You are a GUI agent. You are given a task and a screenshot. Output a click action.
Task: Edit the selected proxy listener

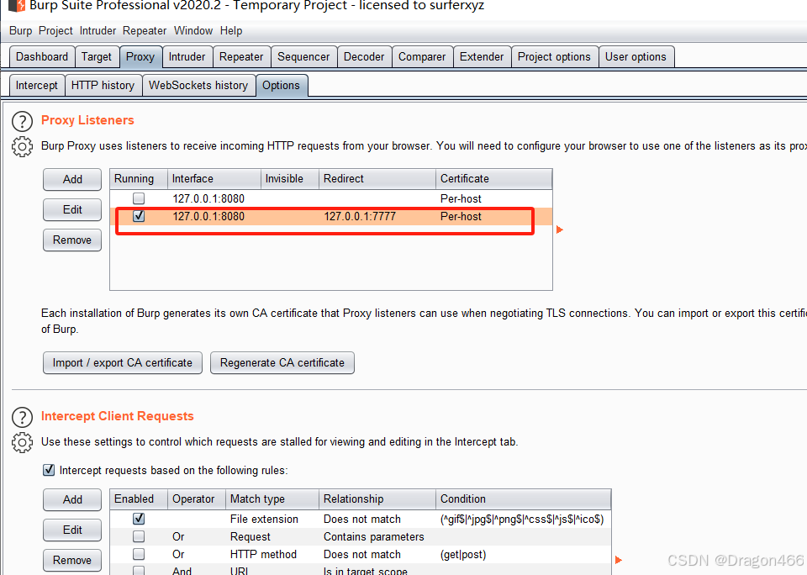72,209
